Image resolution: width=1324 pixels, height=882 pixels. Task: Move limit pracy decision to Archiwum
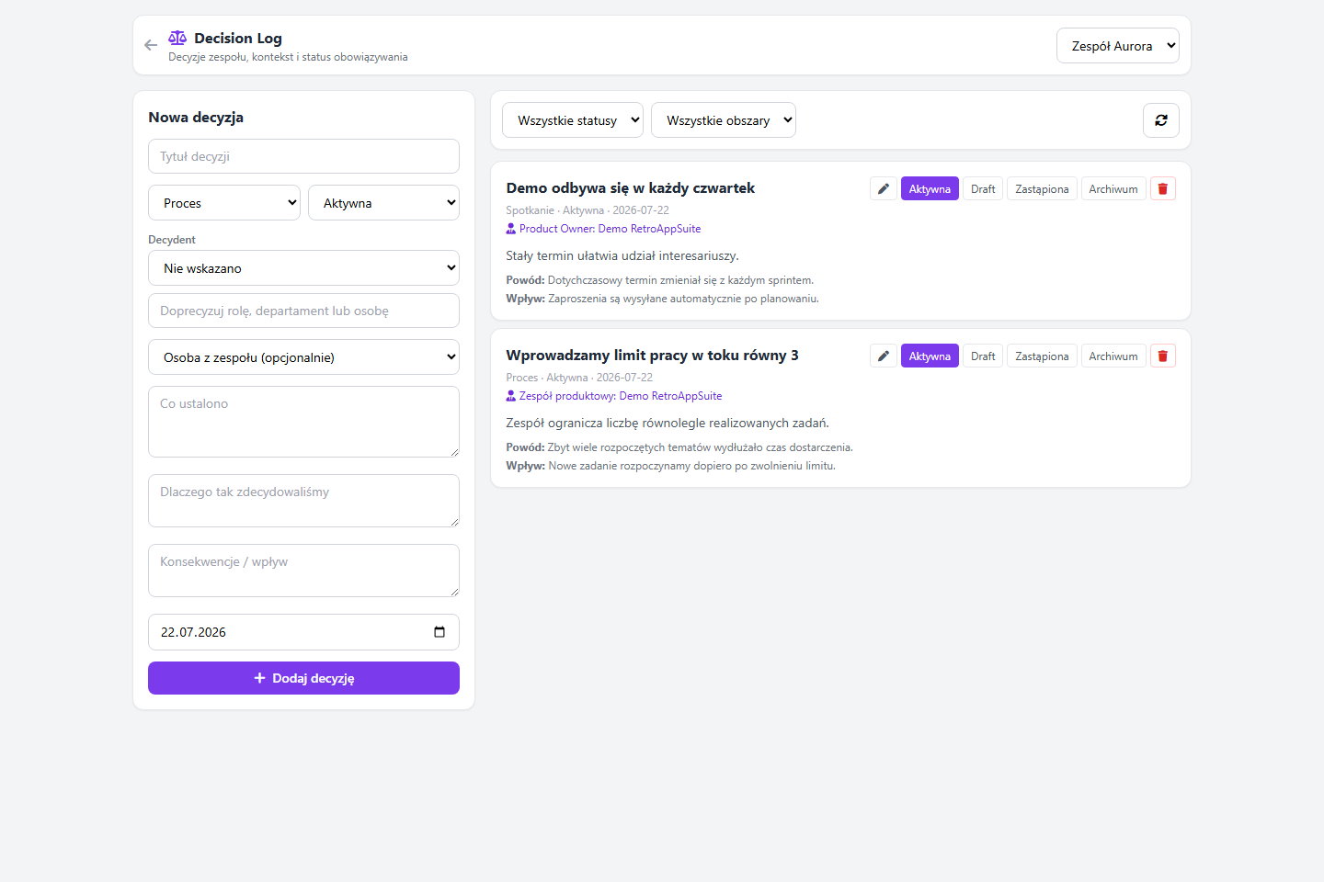point(1113,356)
